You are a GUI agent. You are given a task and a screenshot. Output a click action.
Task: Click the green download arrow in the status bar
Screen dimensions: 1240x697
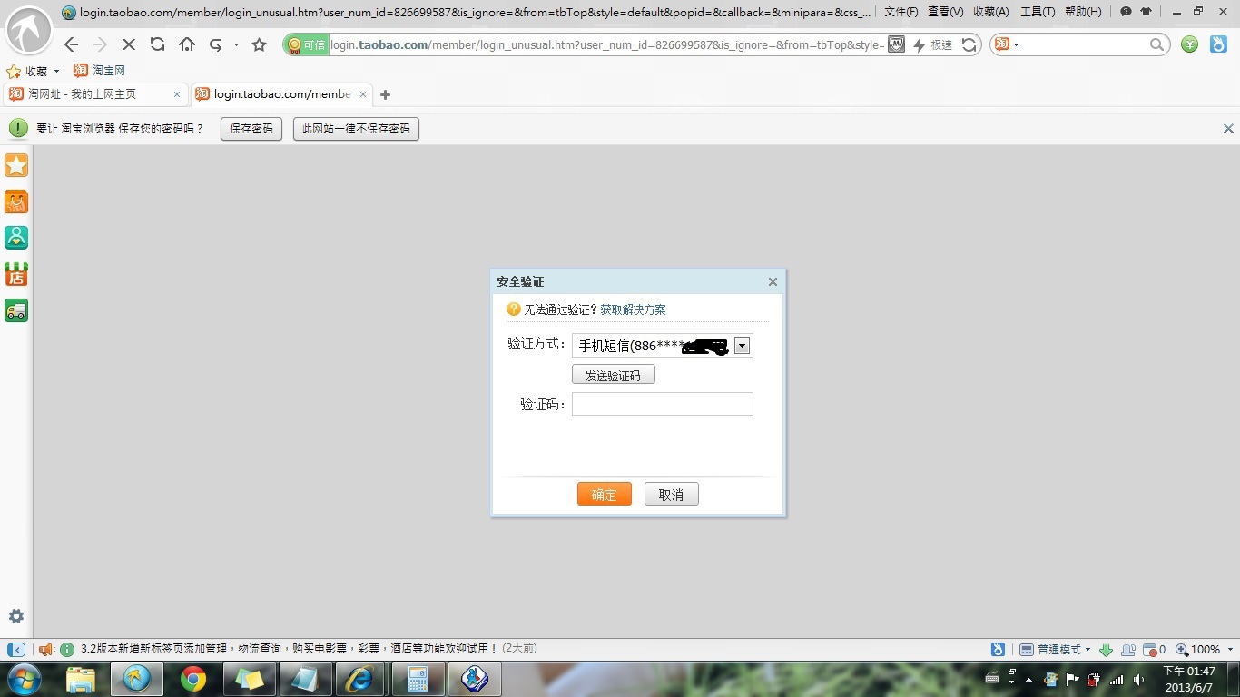[1106, 650]
